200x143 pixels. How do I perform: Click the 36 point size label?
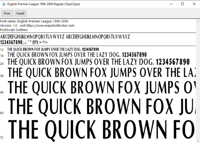[x=2, y=76]
